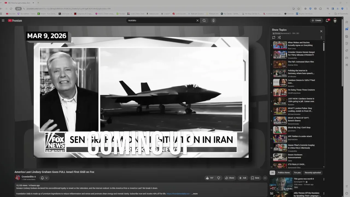
Task: Play 'The Fall | Animated Short Film'
Action: pyautogui.click(x=297, y=64)
